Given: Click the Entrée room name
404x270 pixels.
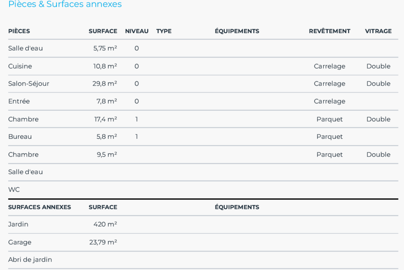Looking at the screenshot, I should coord(19,101).
